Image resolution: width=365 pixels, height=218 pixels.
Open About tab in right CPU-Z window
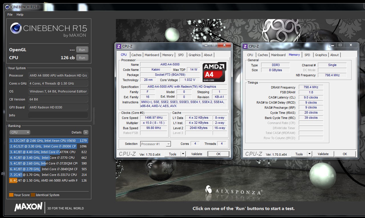(x=334, y=55)
